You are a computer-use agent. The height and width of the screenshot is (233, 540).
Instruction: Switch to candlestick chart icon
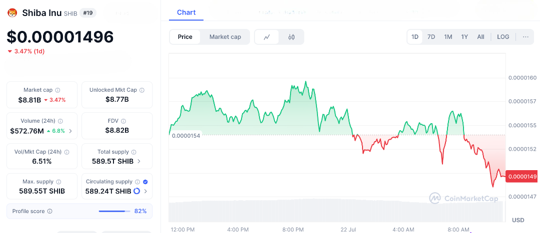tap(291, 37)
